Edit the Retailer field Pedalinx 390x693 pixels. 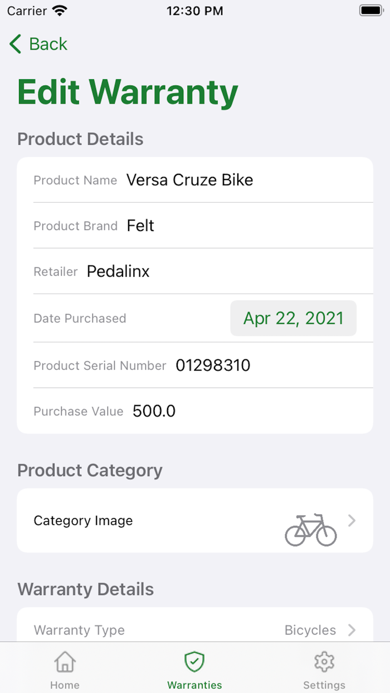(x=118, y=271)
